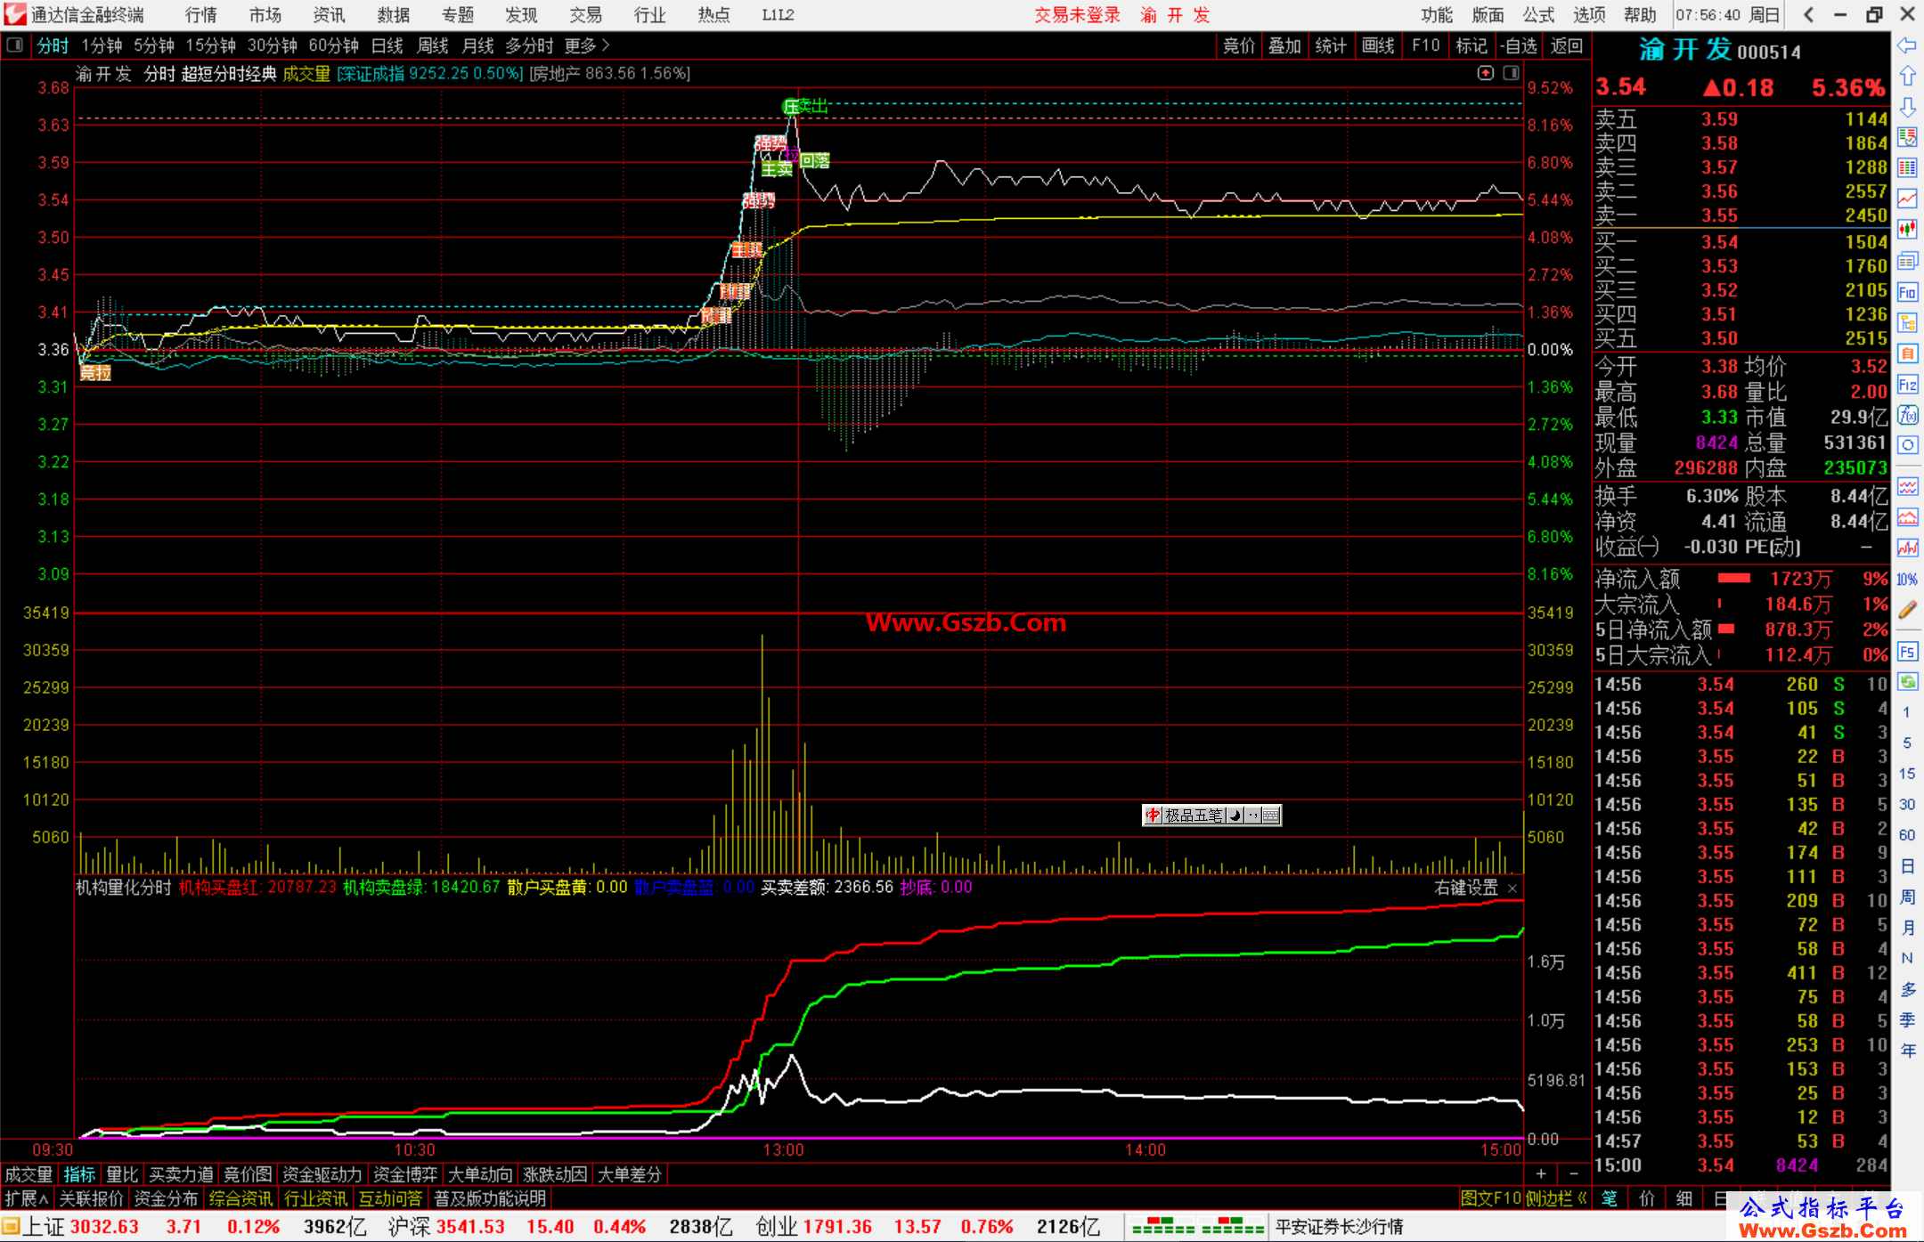Close the 机构量化分时 indicator panel

coord(1512,889)
